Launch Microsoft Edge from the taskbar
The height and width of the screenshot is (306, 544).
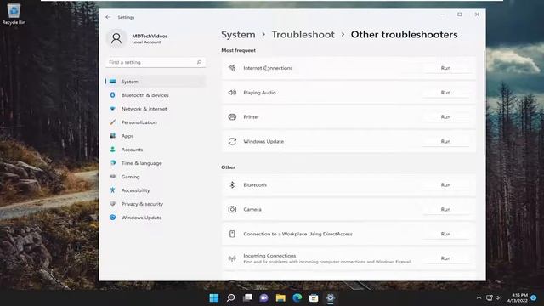tap(297, 297)
